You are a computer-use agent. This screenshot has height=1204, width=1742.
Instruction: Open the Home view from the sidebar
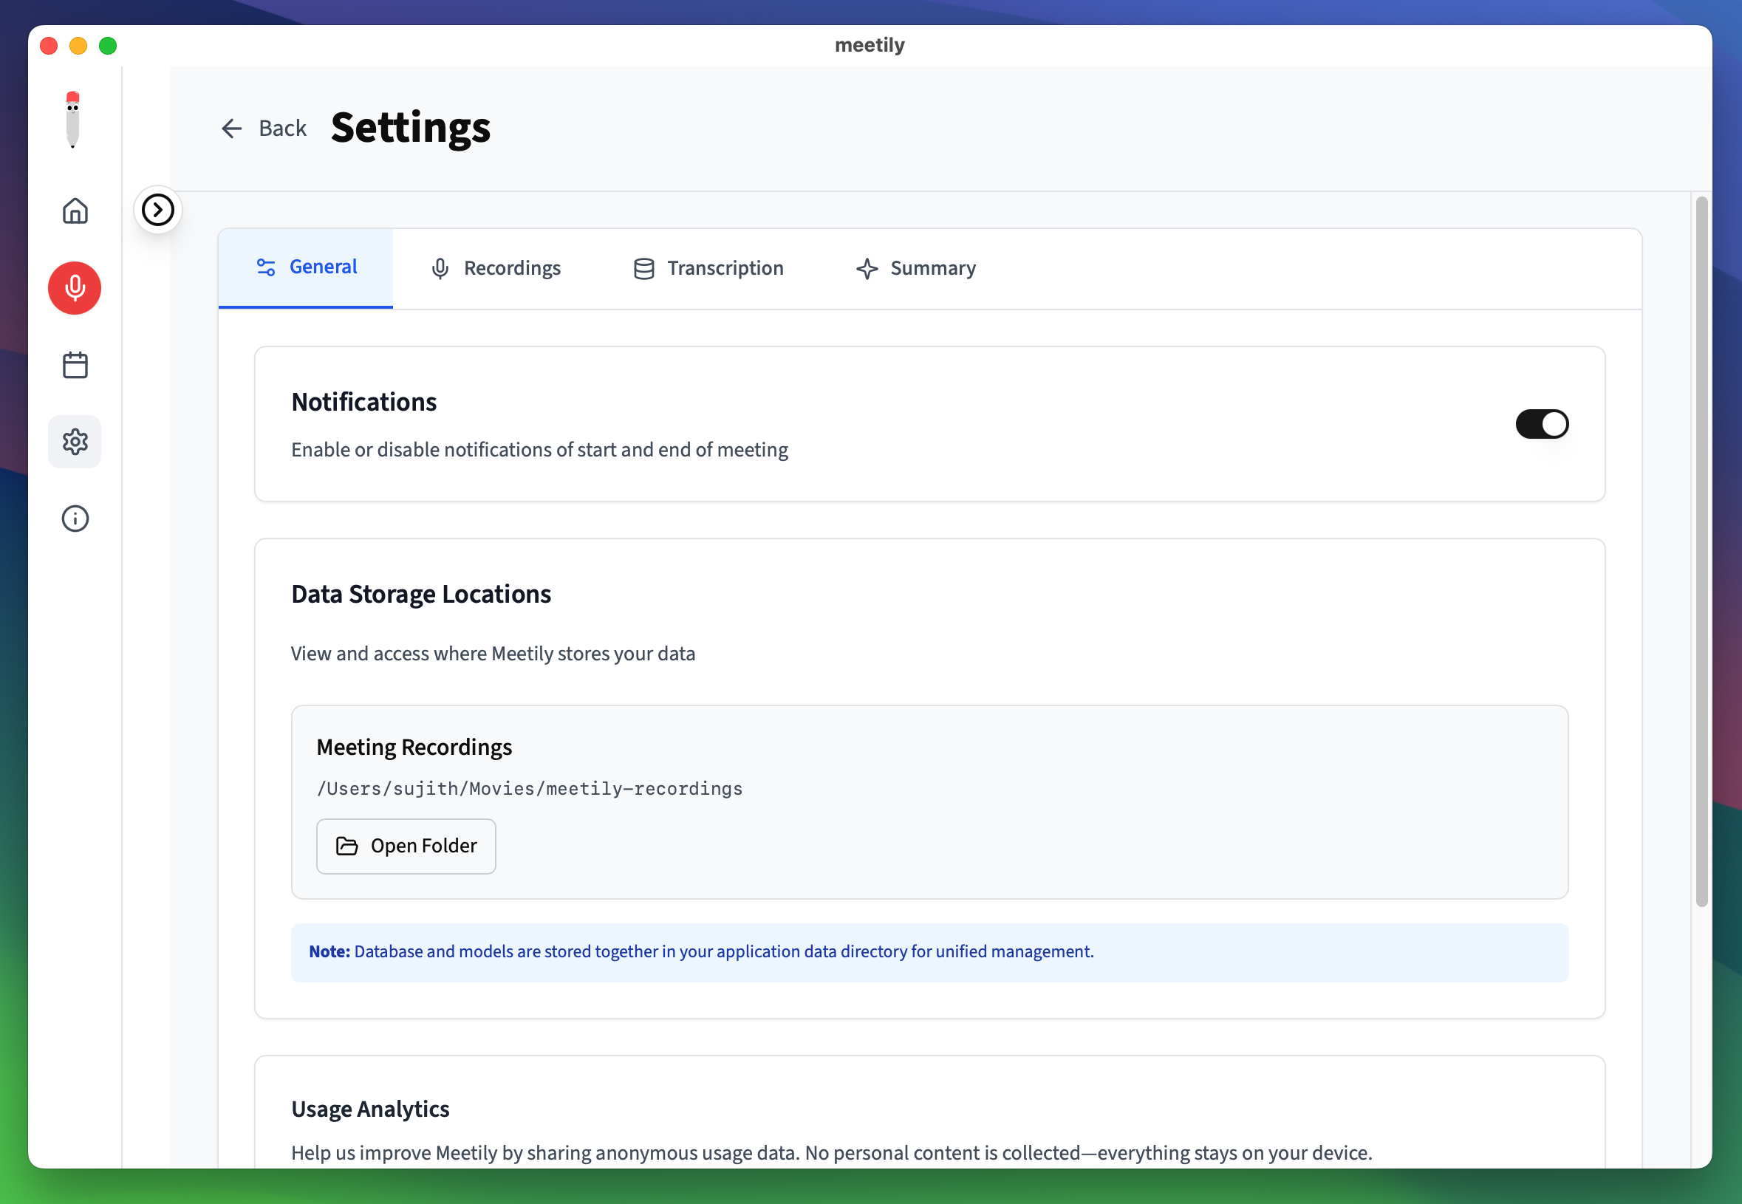(74, 211)
